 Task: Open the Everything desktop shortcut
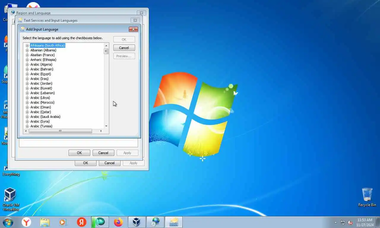(x=11, y=174)
